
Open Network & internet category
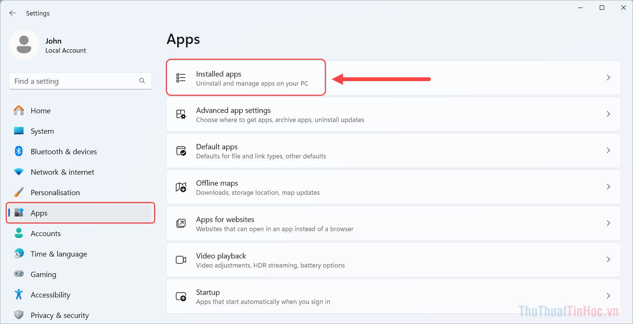80,172
